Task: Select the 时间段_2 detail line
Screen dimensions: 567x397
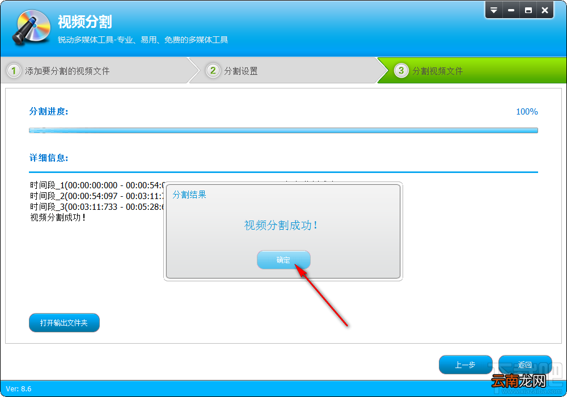Action: tap(97, 196)
